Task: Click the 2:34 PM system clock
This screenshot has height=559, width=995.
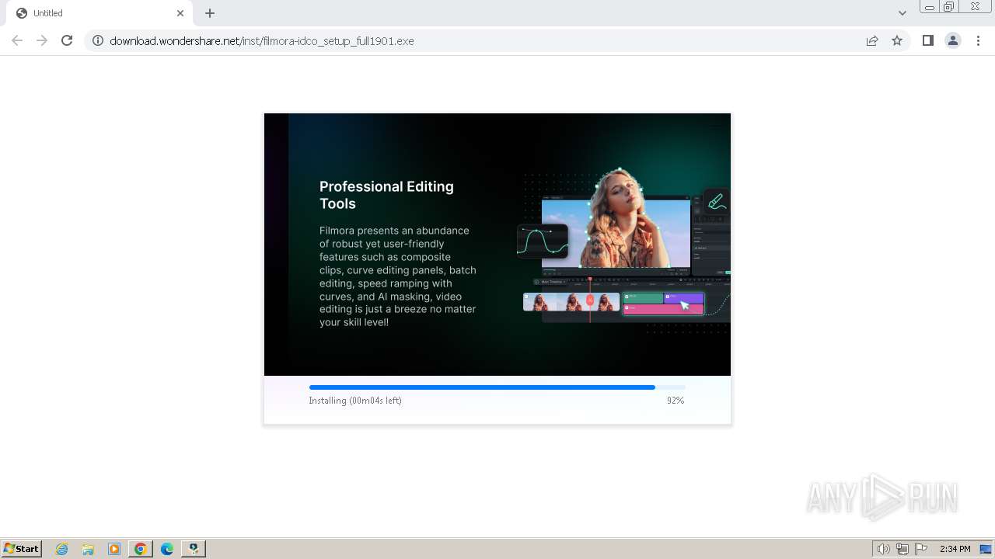Action: tap(955, 549)
